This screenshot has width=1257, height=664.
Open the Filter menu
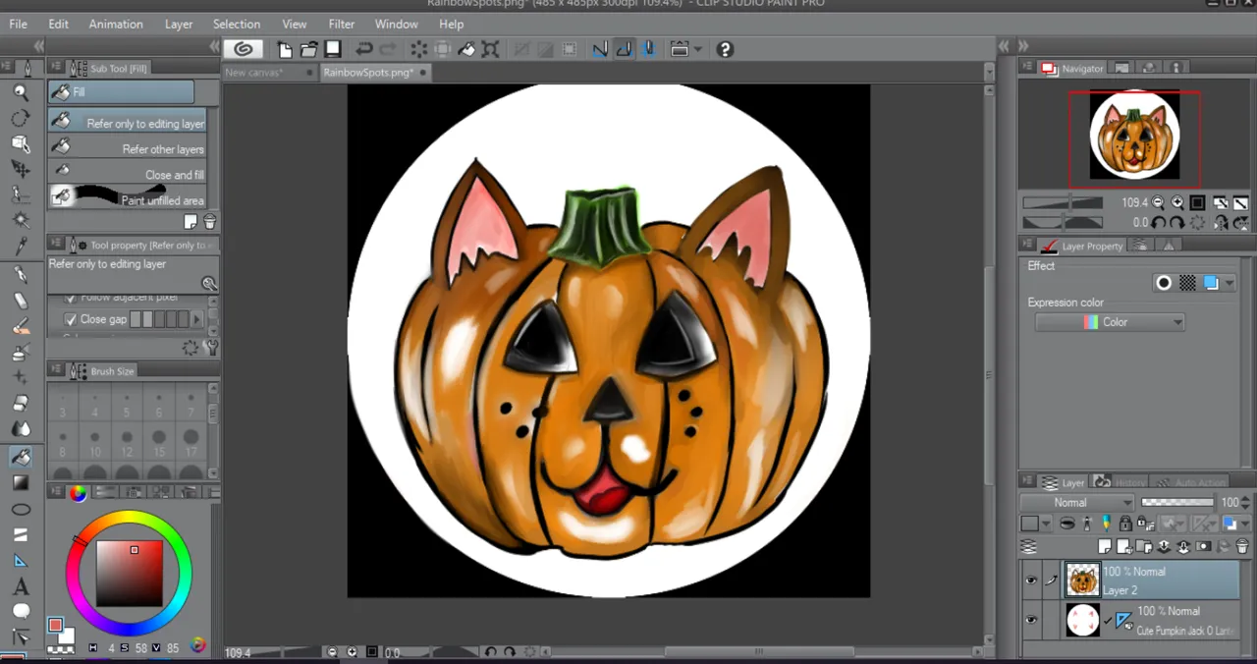click(341, 24)
